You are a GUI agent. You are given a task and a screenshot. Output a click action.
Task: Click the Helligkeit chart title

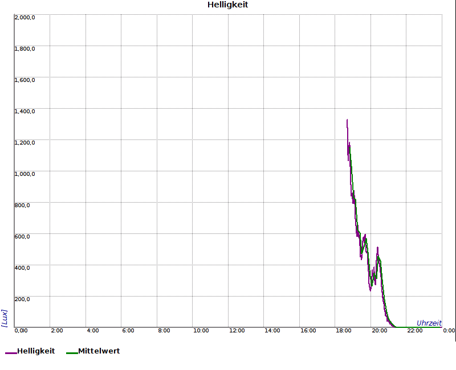(227, 5)
